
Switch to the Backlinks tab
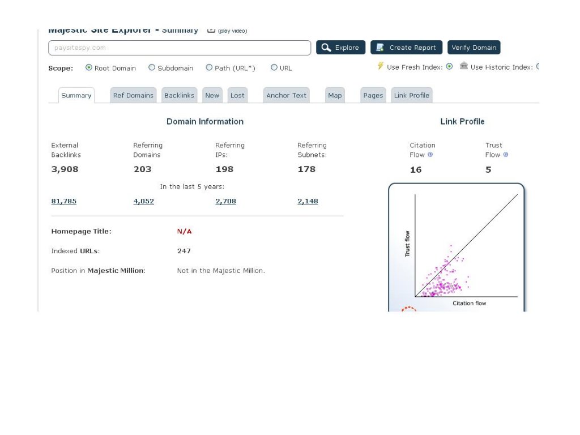(179, 95)
